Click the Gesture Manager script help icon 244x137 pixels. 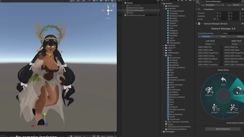[243, 24]
